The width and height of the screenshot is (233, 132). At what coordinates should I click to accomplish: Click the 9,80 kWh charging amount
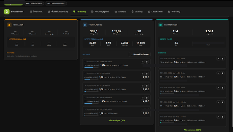click(x=101, y=77)
